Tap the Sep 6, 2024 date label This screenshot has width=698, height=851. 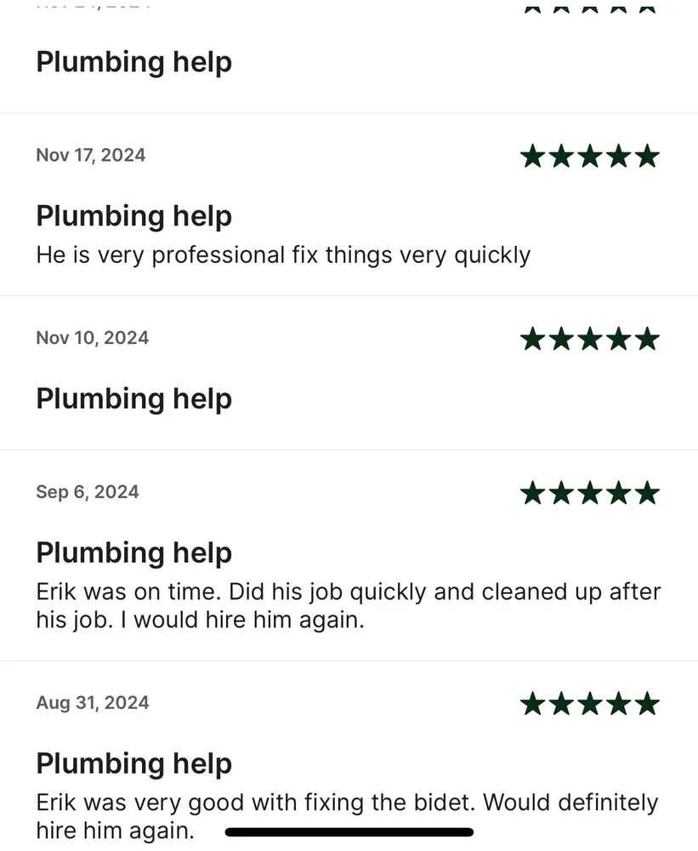(x=87, y=492)
